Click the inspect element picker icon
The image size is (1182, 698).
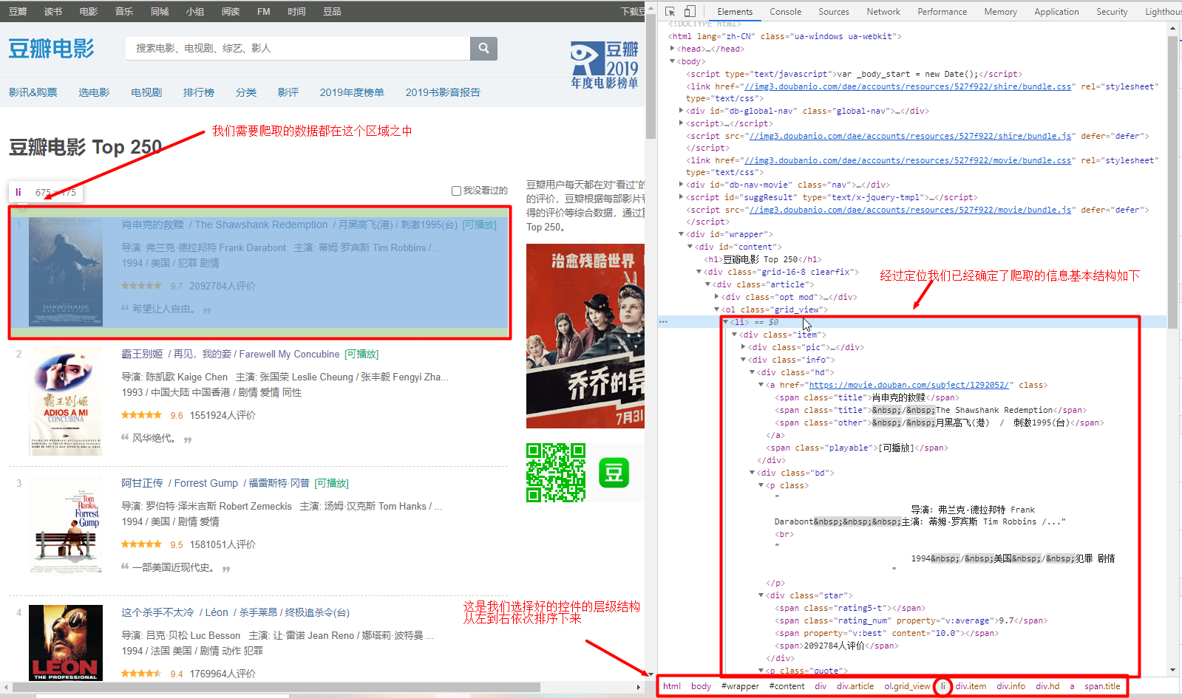click(x=670, y=11)
